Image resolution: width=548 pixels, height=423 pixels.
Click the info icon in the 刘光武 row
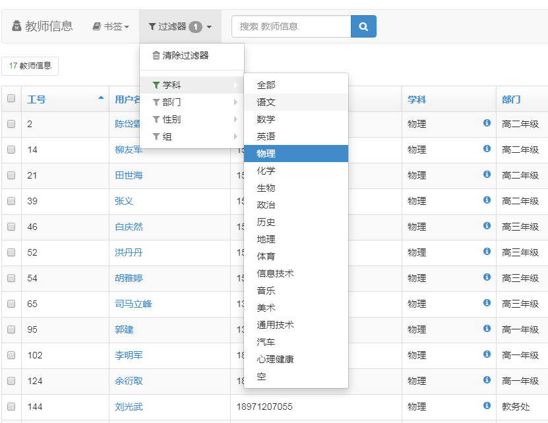click(487, 406)
